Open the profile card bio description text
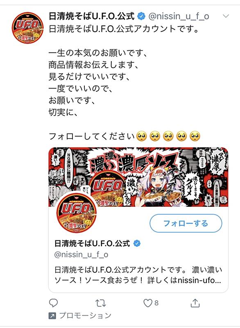Viewport: 240px width, 328px height. click(x=138, y=275)
